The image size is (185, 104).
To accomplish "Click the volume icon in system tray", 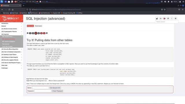I will pyautogui.click(x=165, y=2).
